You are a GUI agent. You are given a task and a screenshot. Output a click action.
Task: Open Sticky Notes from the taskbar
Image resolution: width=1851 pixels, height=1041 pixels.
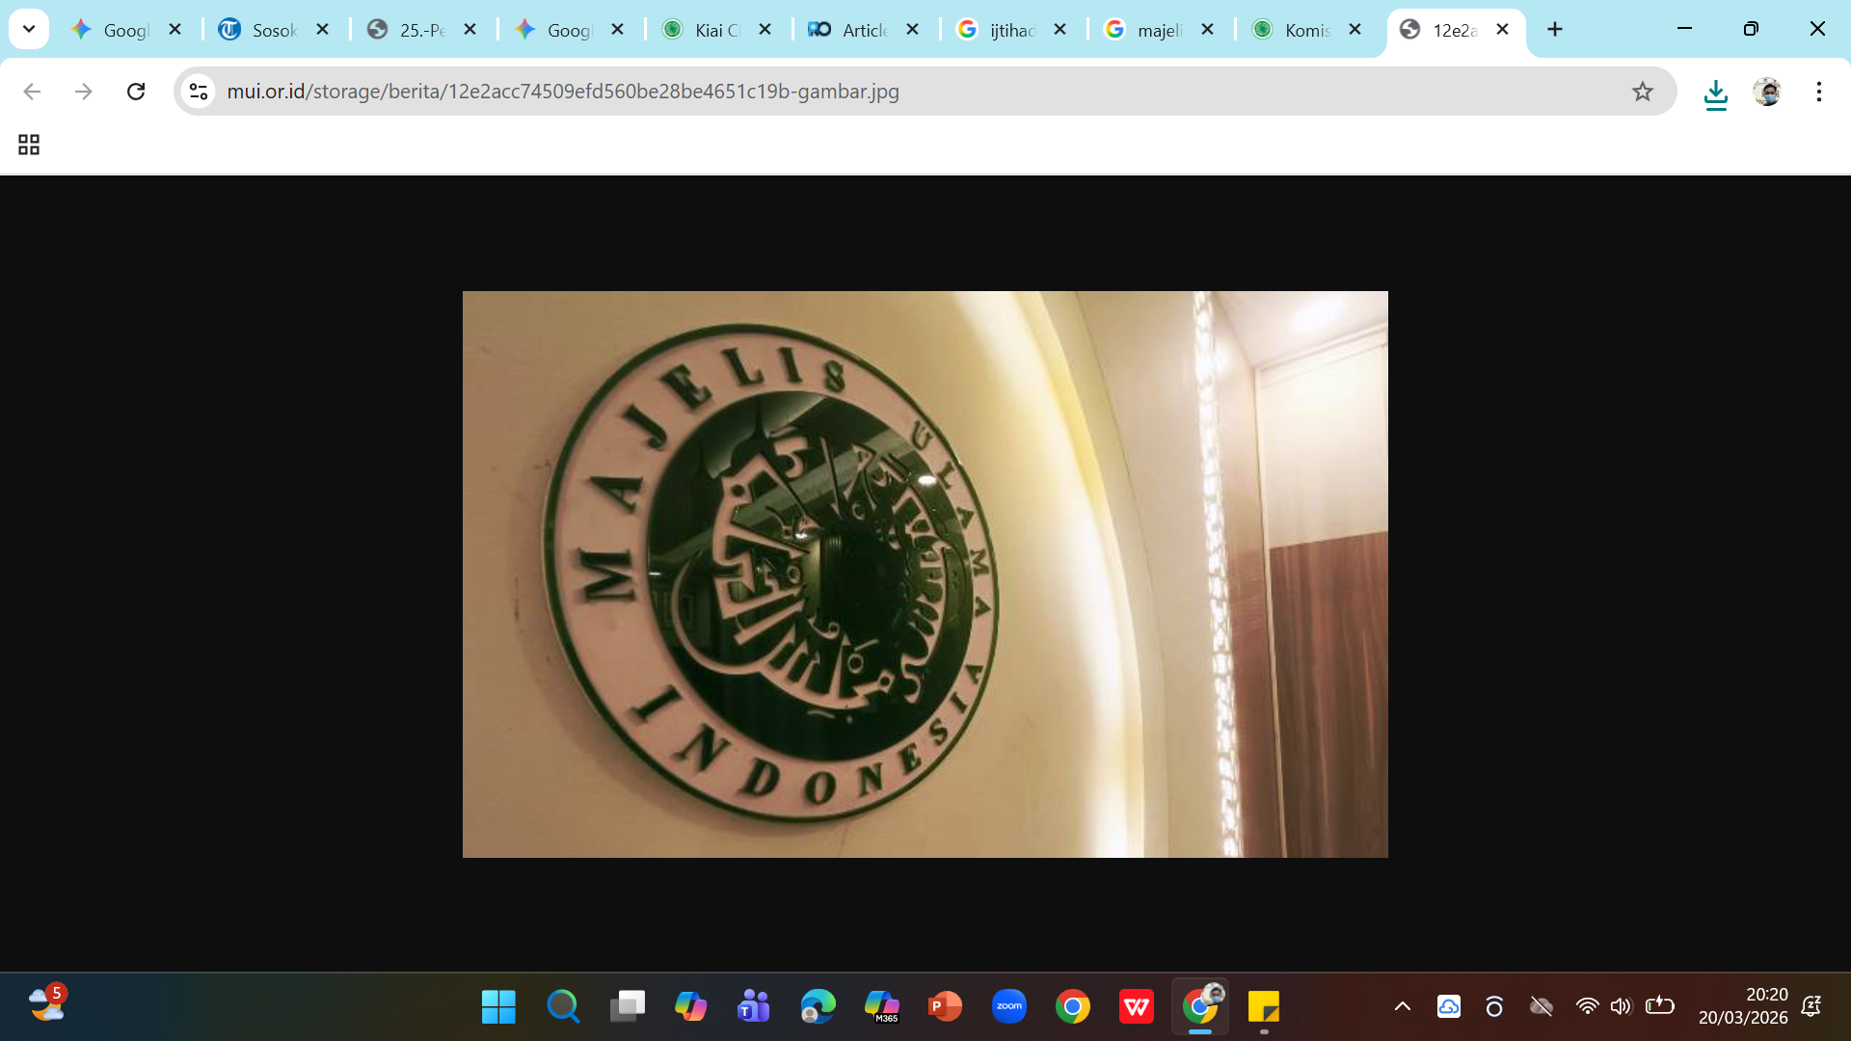pyautogui.click(x=1264, y=1007)
